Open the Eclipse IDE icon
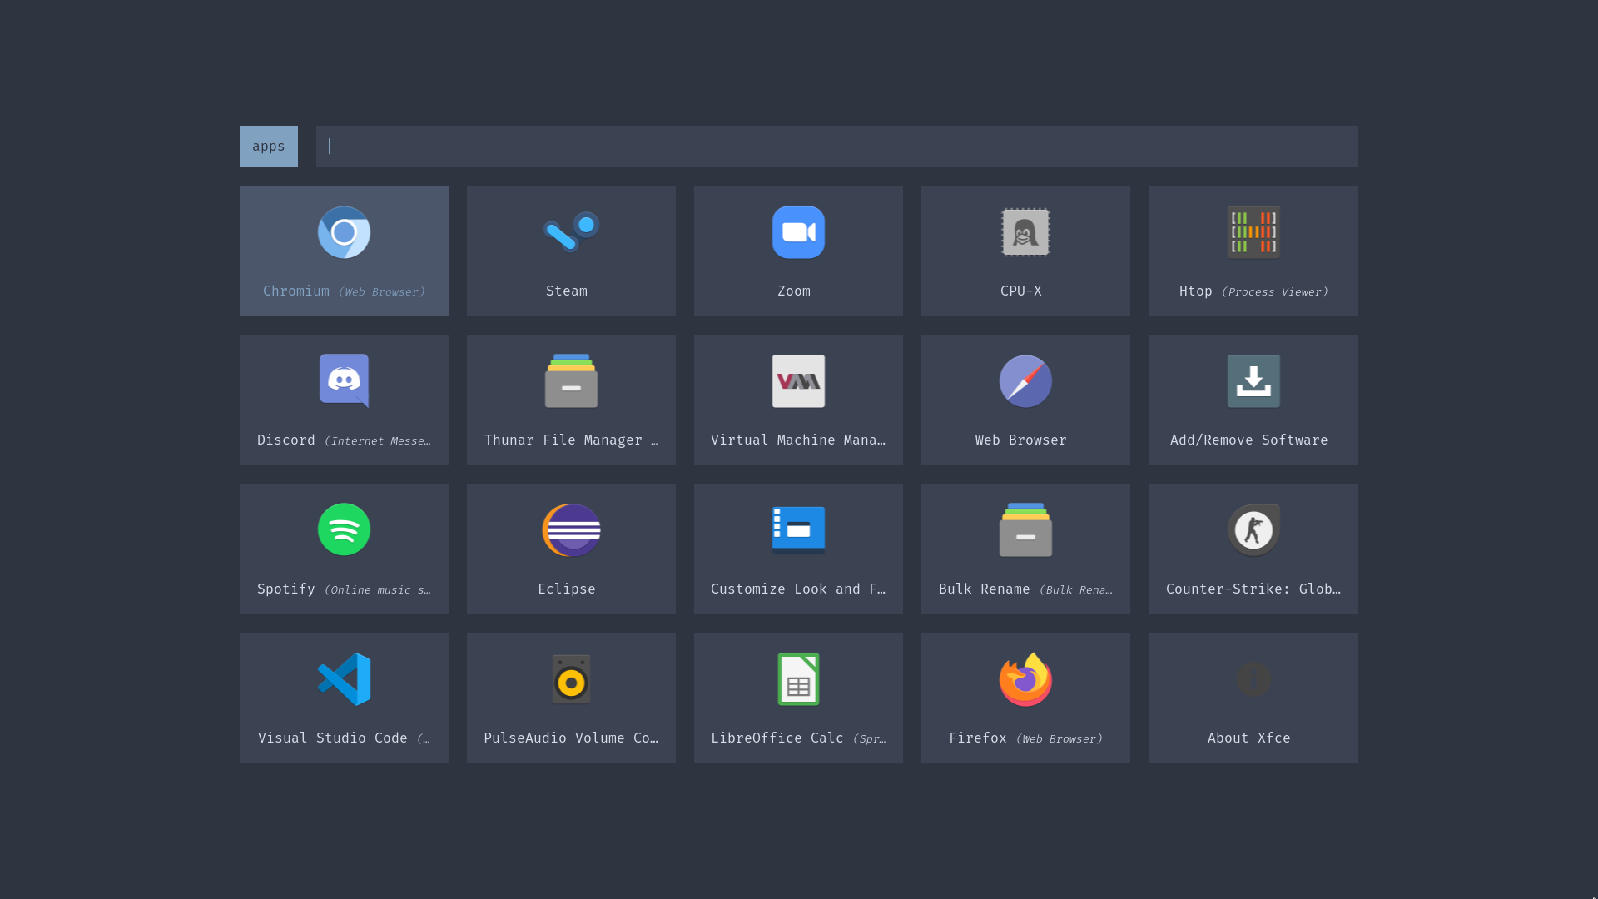This screenshot has height=899, width=1598. click(x=571, y=530)
